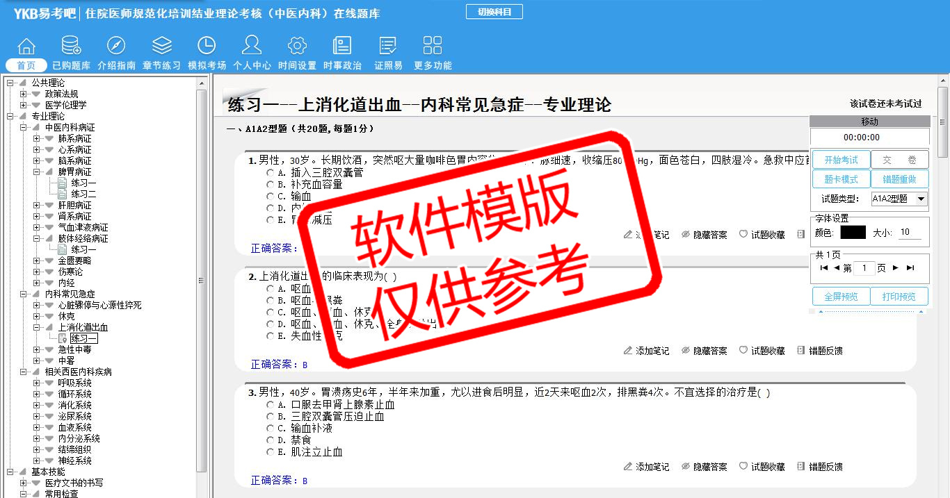Switch to the 首页 tab

pos(26,65)
